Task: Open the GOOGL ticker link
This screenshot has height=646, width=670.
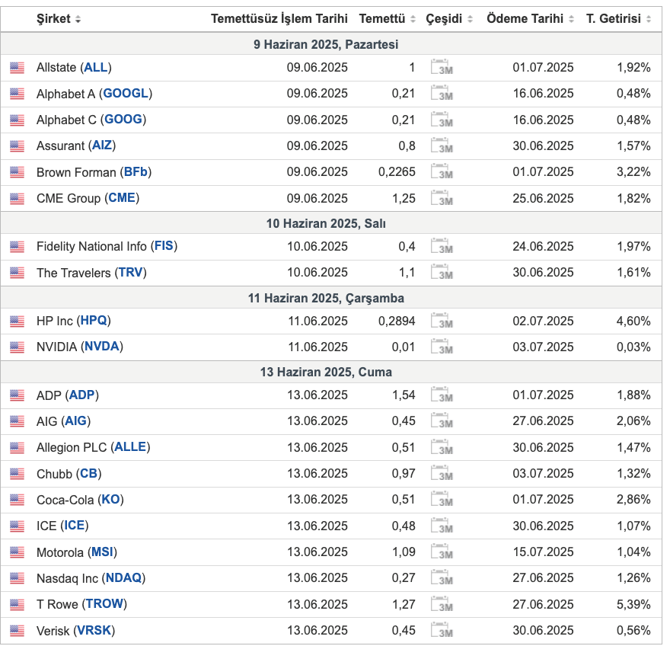Action: pos(126,93)
